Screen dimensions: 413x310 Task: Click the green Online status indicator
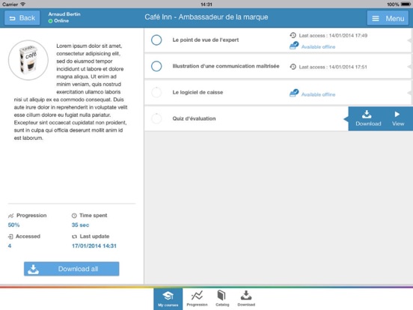point(50,21)
